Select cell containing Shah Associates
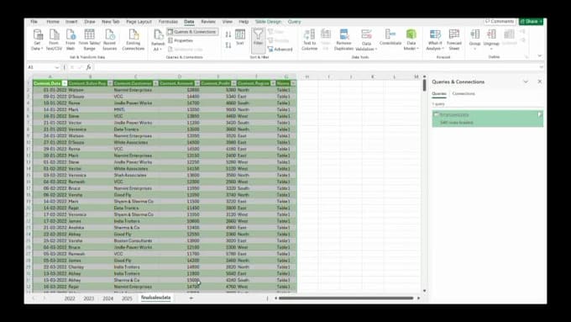 point(135,175)
